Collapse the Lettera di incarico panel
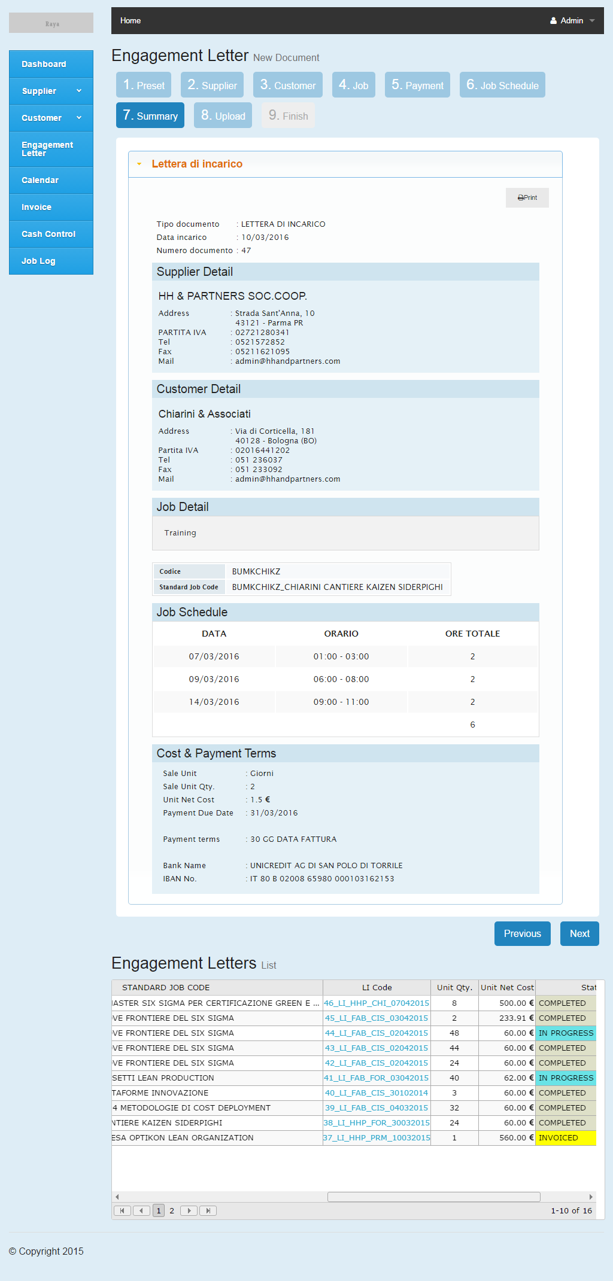The height and width of the screenshot is (1281, 613). pyautogui.click(x=197, y=164)
